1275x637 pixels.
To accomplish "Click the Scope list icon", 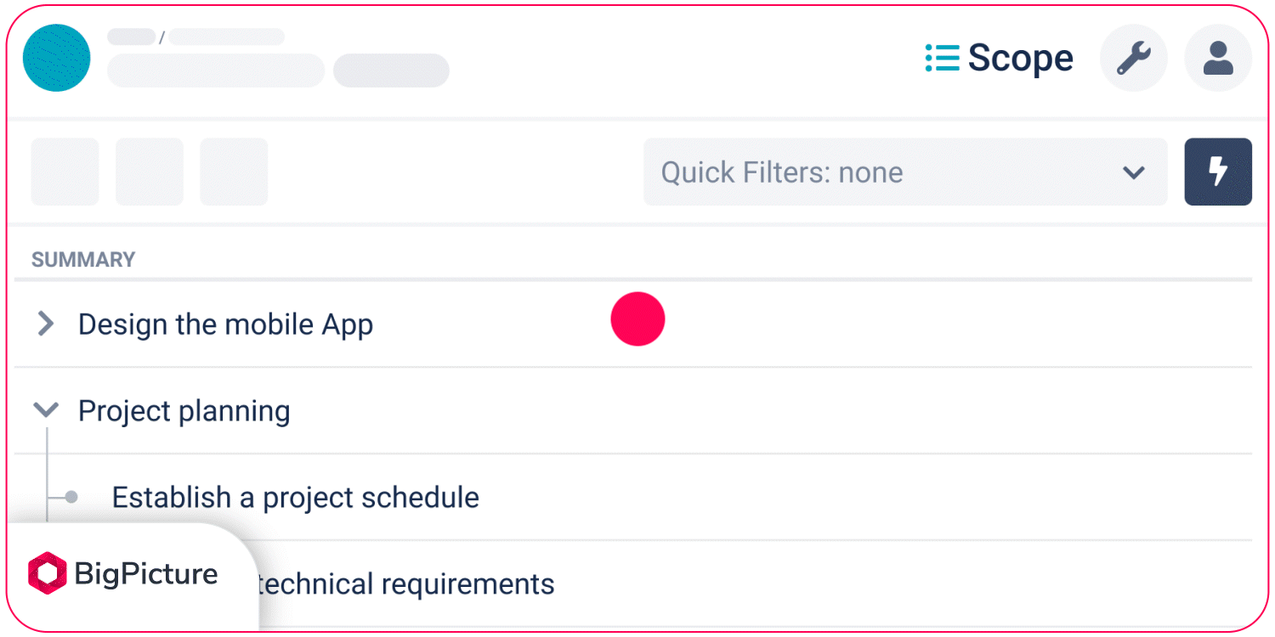I will (942, 58).
